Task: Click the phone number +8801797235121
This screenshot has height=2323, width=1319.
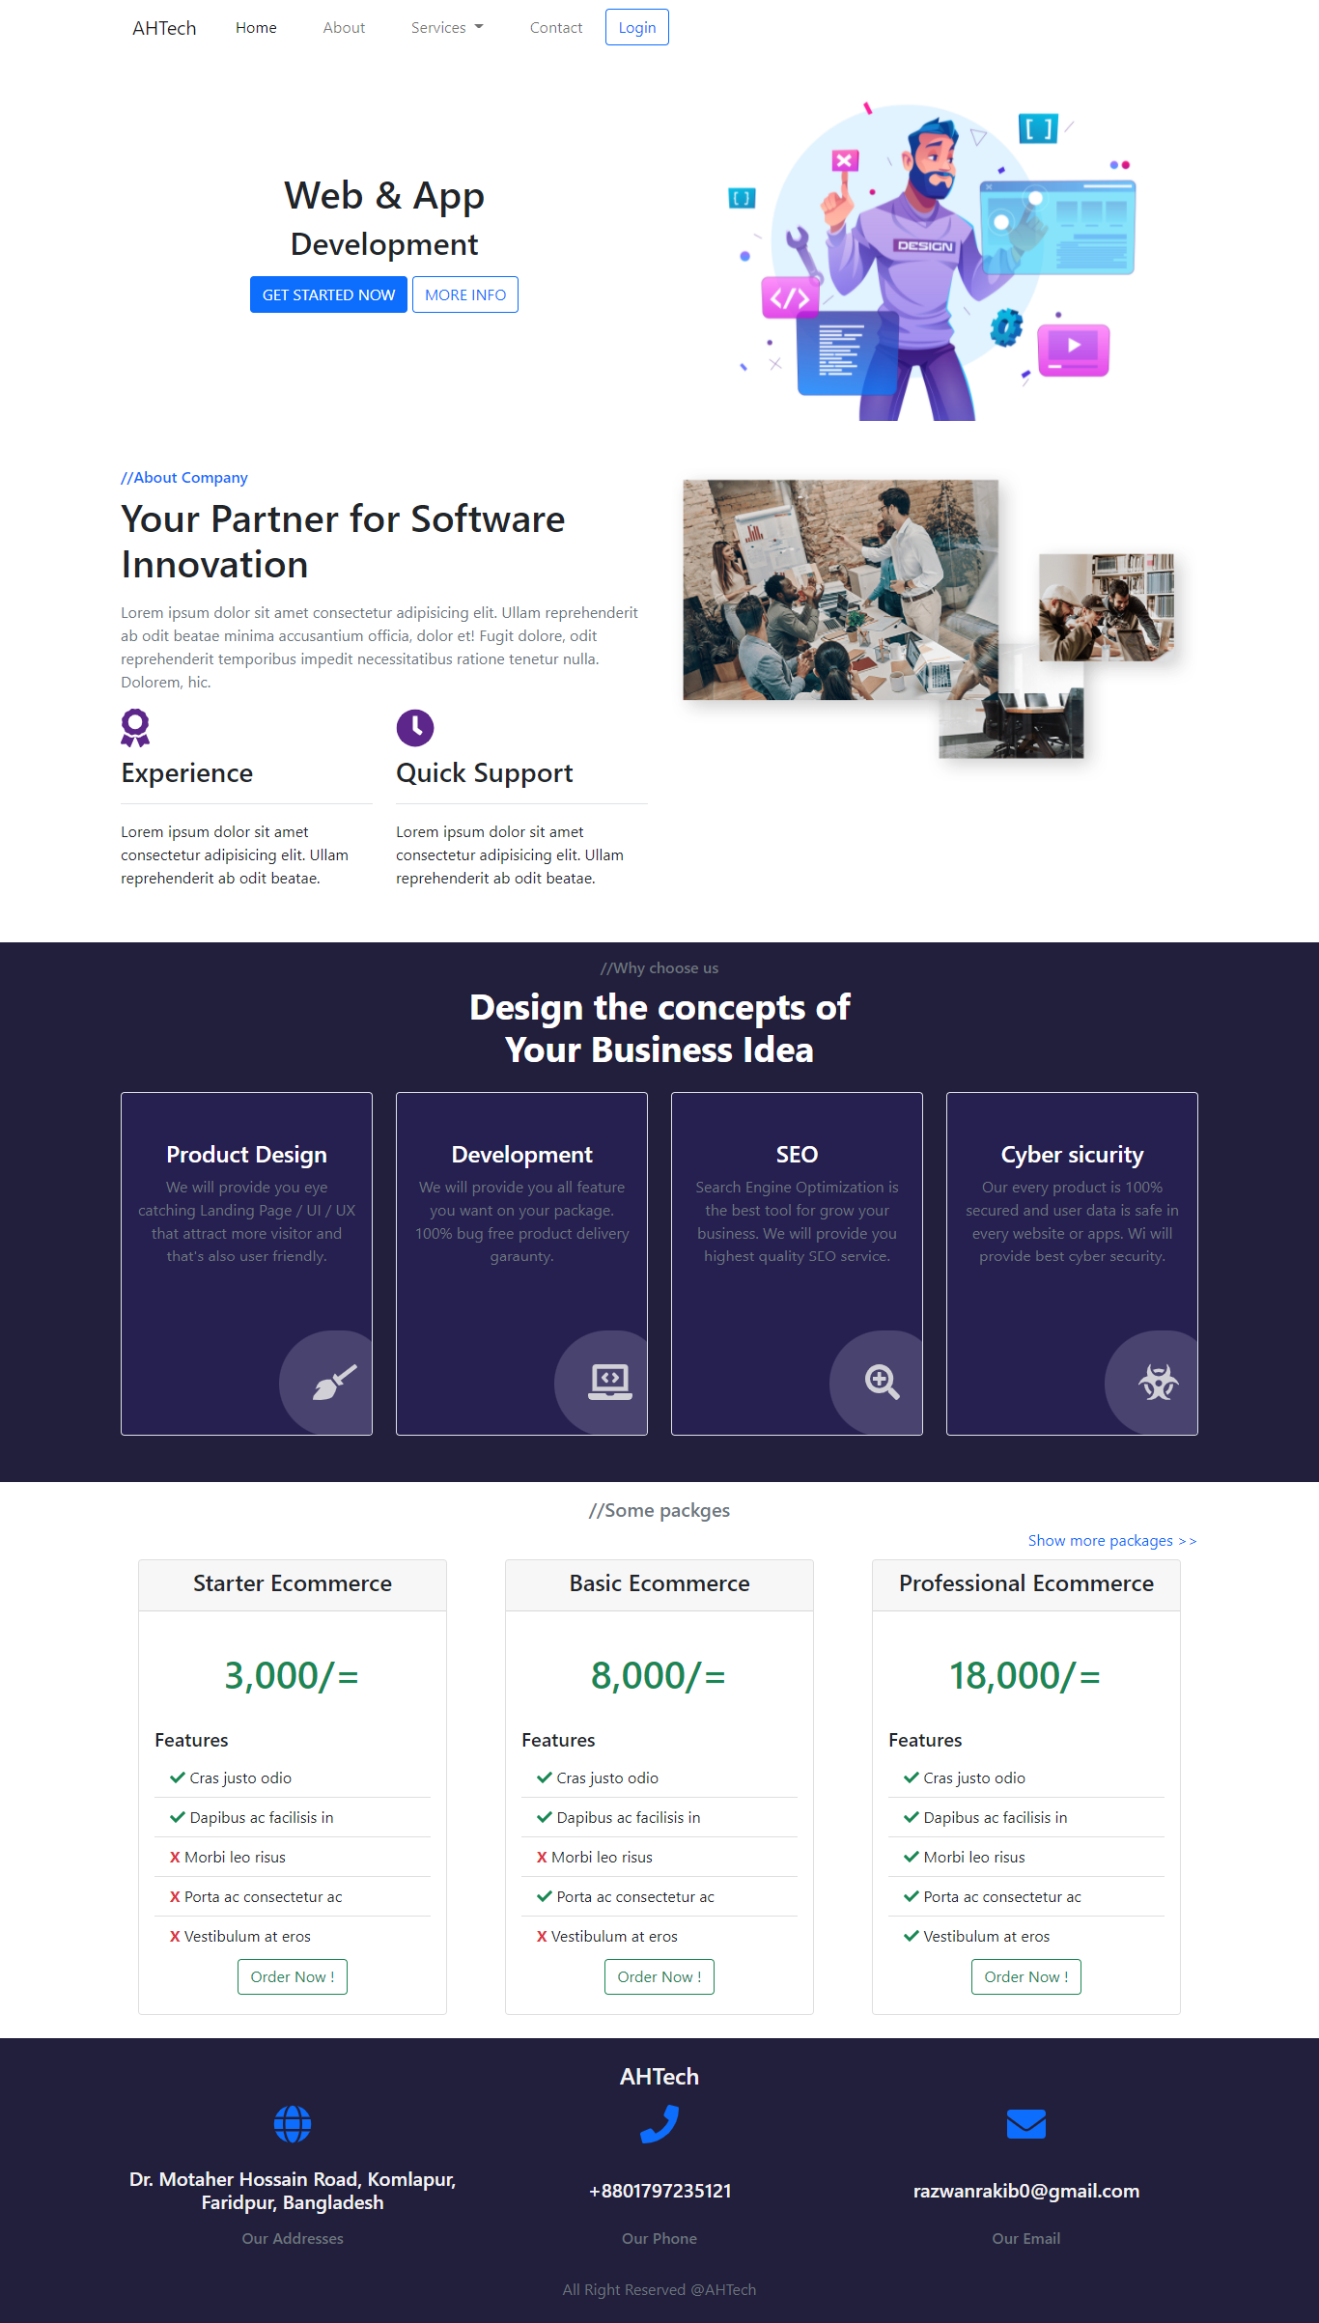Action: click(x=659, y=2191)
